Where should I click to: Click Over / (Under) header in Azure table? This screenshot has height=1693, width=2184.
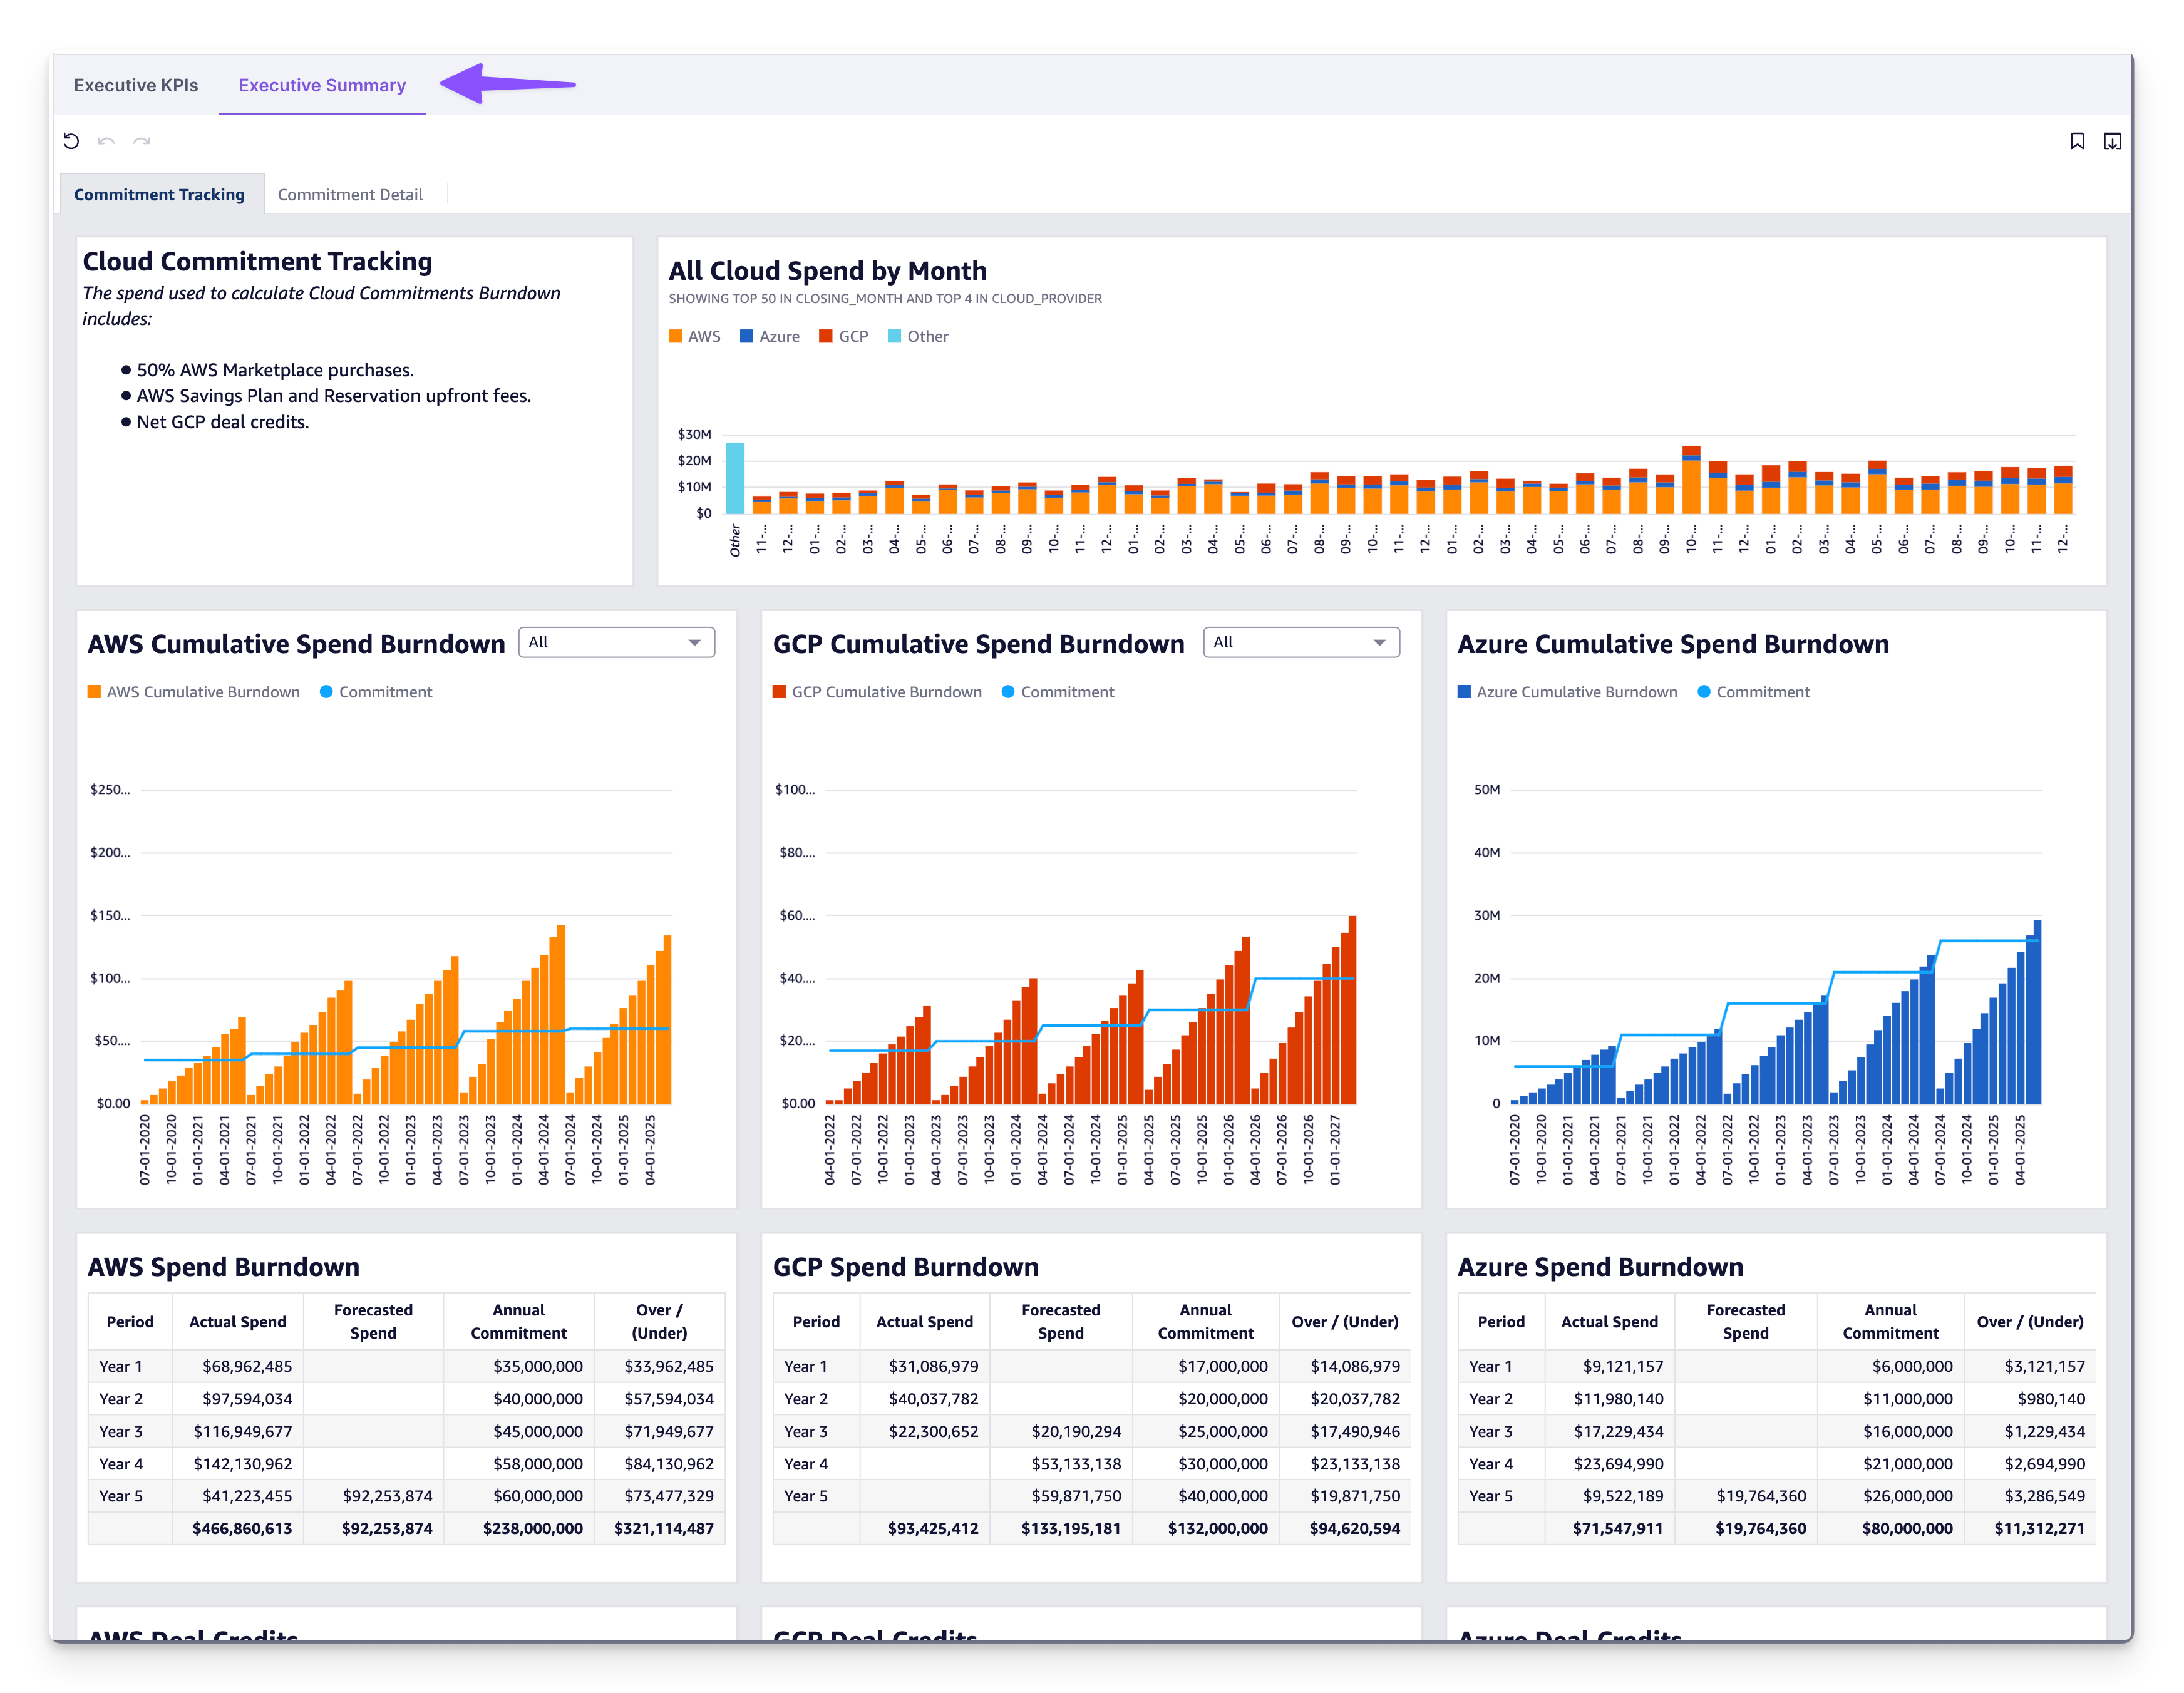[x=2030, y=1322]
